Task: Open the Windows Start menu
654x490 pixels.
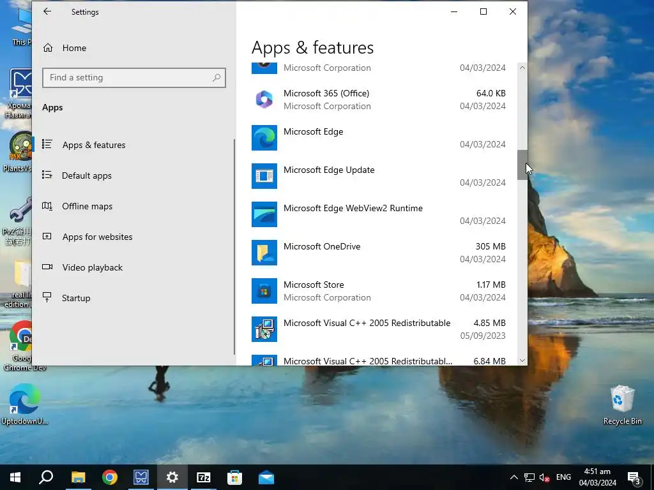Action: coord(15,477)
